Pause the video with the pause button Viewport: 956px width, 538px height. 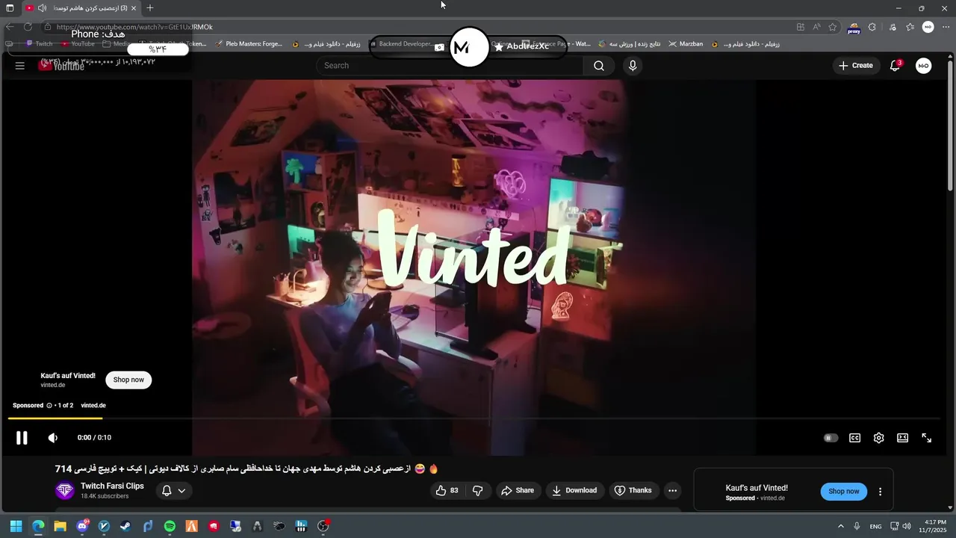point(22,438)
